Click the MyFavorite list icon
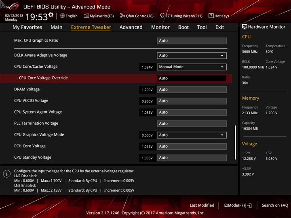Screen dimensions: 291x218 click(x=86, y=16)
